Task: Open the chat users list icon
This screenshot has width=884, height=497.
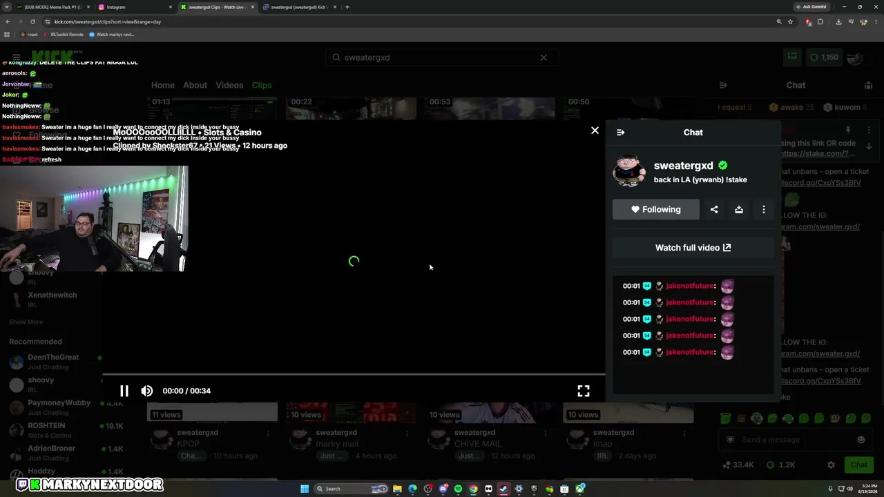Action: (x=868, y=86)
